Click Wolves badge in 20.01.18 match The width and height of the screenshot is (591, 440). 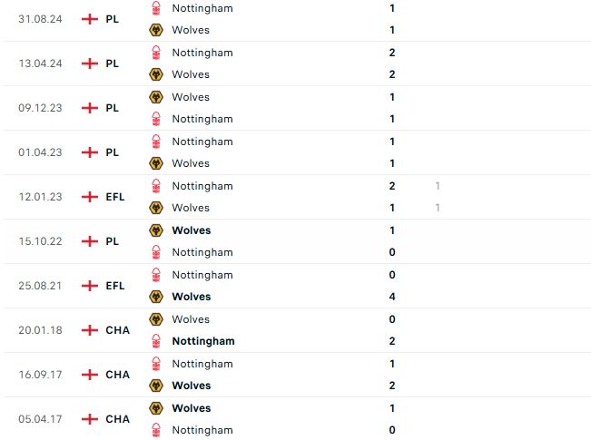156,319
